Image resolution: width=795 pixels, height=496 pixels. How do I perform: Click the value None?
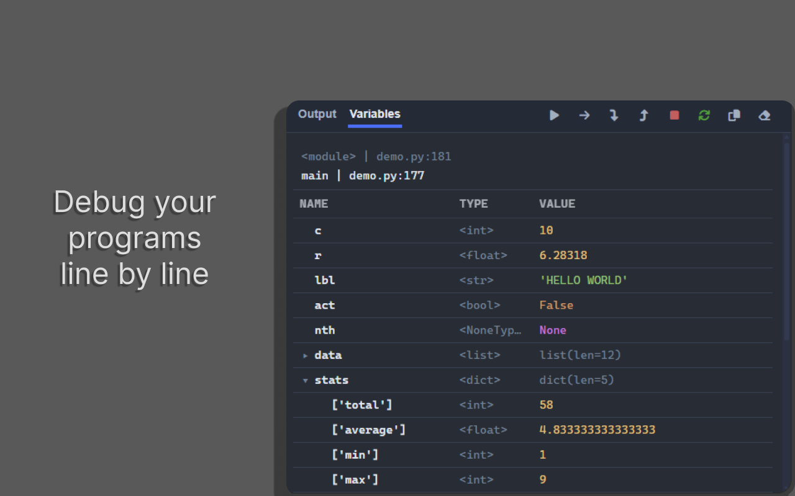tap(553, 330)
